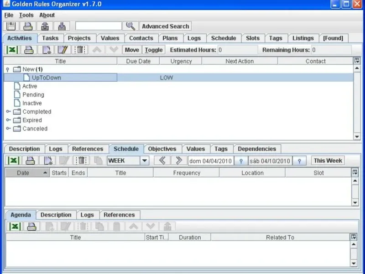Click the Duration column header in Agenda
Screen dimensions: 365x274
pos(190,237)
